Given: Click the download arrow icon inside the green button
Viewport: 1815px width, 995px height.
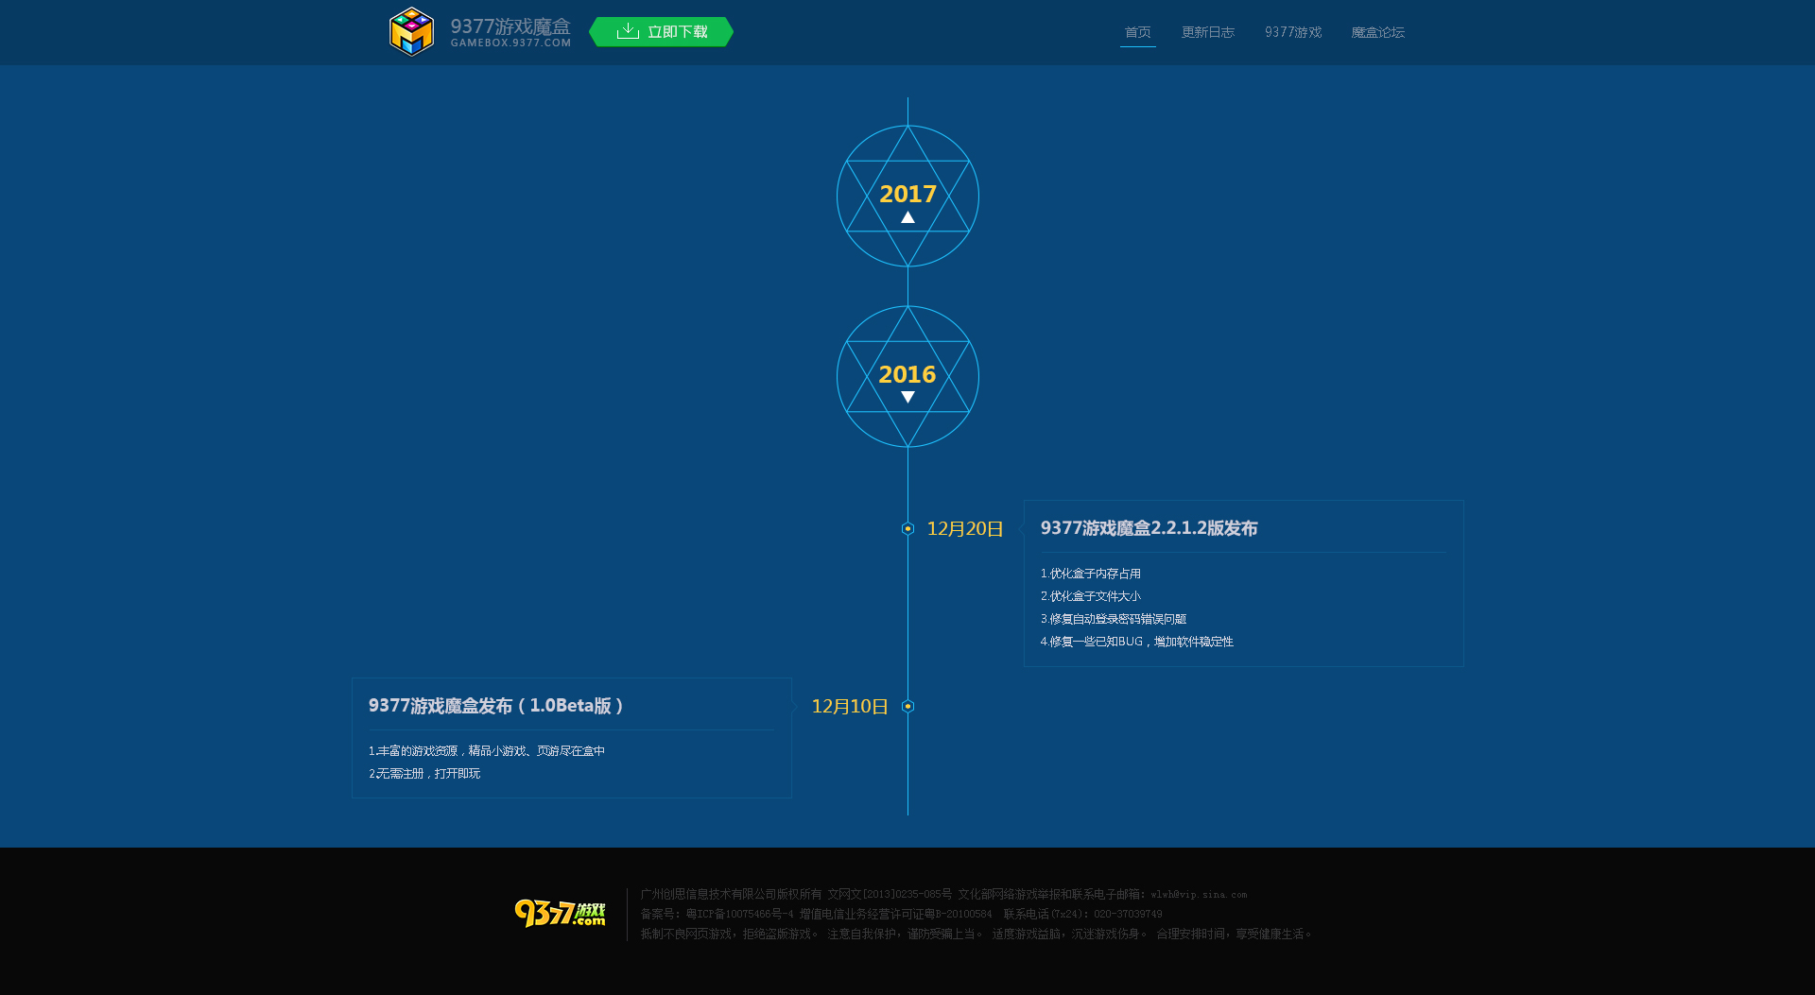Looking at the screenshot, I should tap(627, 30).
